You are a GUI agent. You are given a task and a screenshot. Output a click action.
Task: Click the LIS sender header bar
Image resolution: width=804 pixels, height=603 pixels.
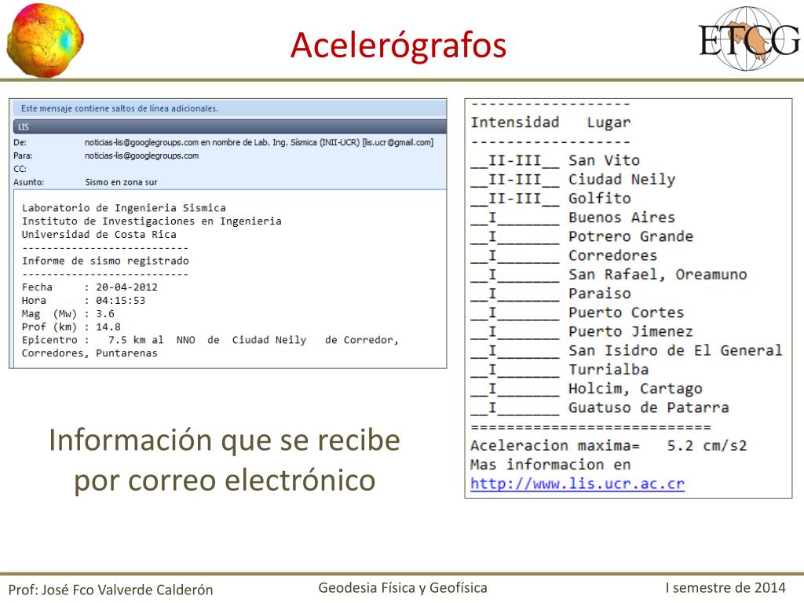[x=230, y=126]
